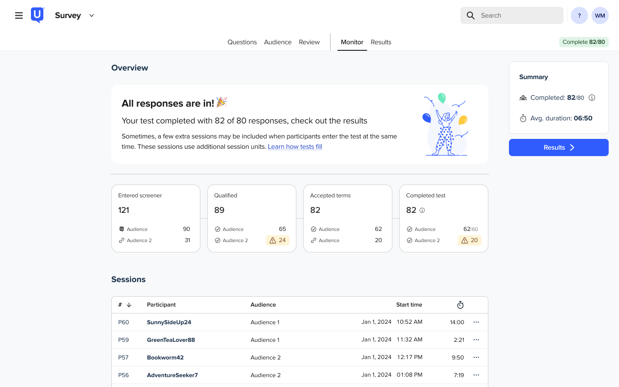Open help via question mark button
Viewport: 619px width, 387px height.
(579, 15)
